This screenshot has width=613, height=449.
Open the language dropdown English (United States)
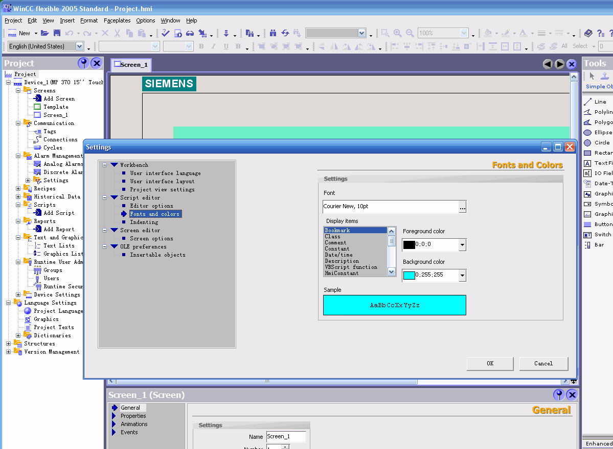click(79, 46)
